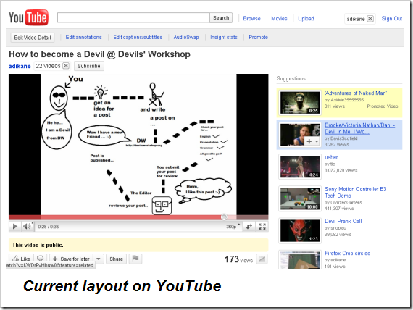This screenshot has width=413, height=310.
Task: Click the Search button
Action: click(x=221, y=17)
